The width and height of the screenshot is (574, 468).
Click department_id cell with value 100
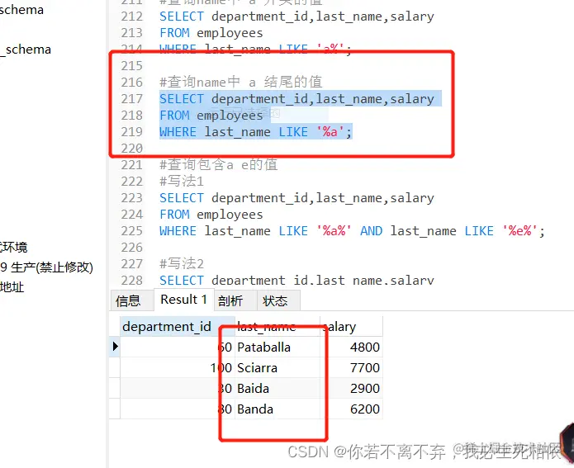click(178, 368)
